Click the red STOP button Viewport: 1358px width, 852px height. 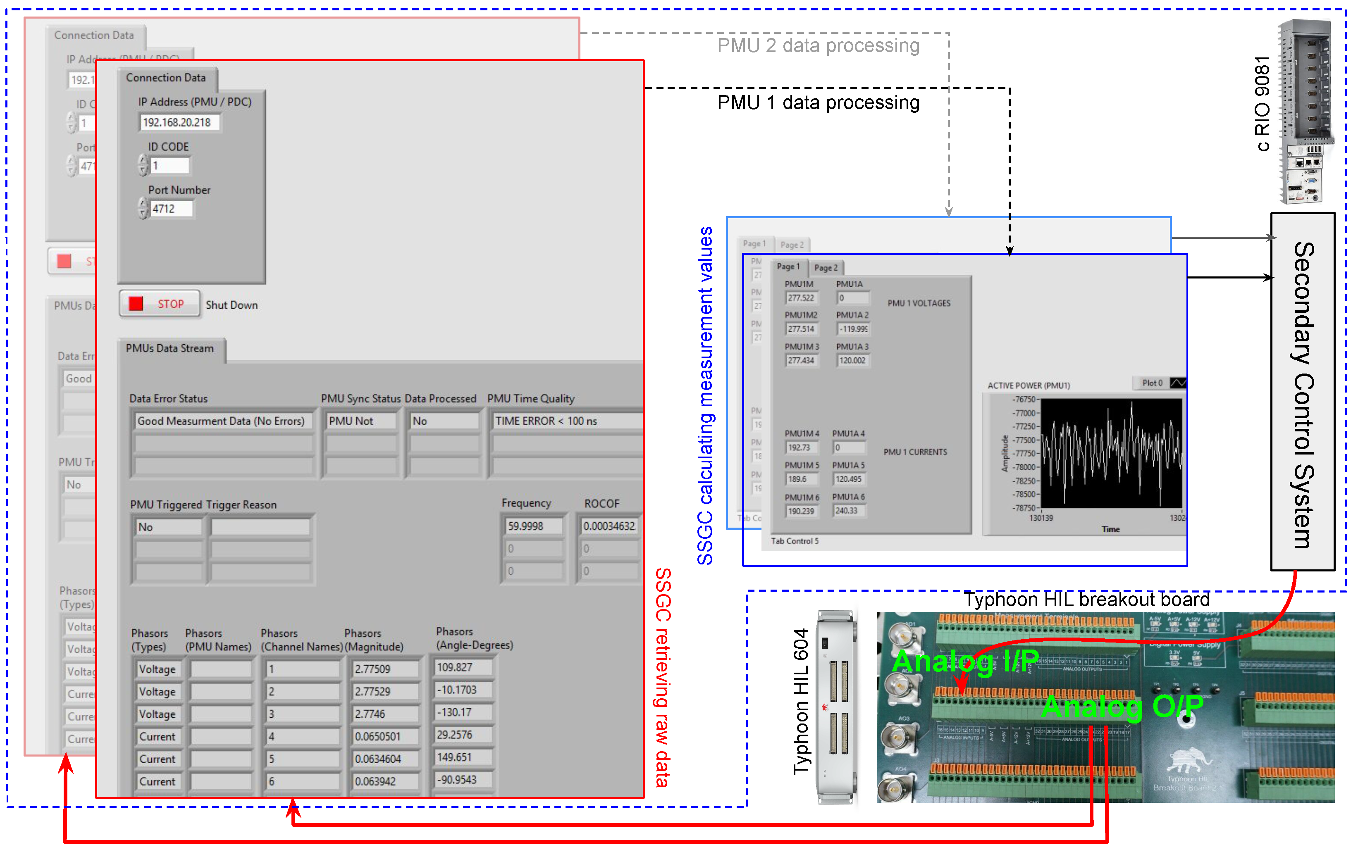pyautogui.click(x=160, y=304)
